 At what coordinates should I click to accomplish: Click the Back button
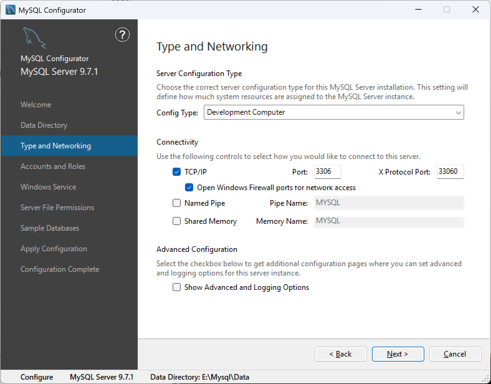(341, 354)
